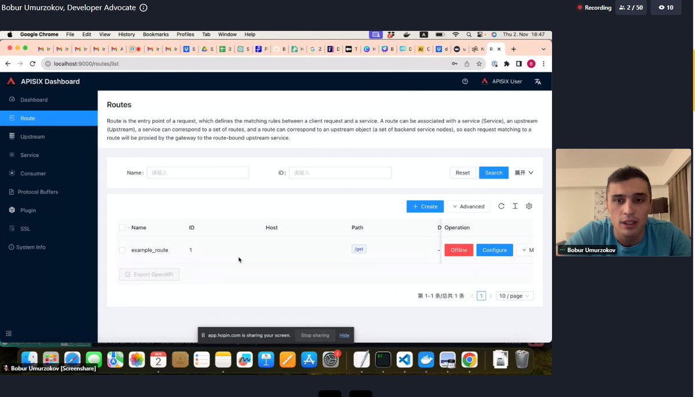
Task: Open the participants count 2 / 50
Action: click(631, 8)
